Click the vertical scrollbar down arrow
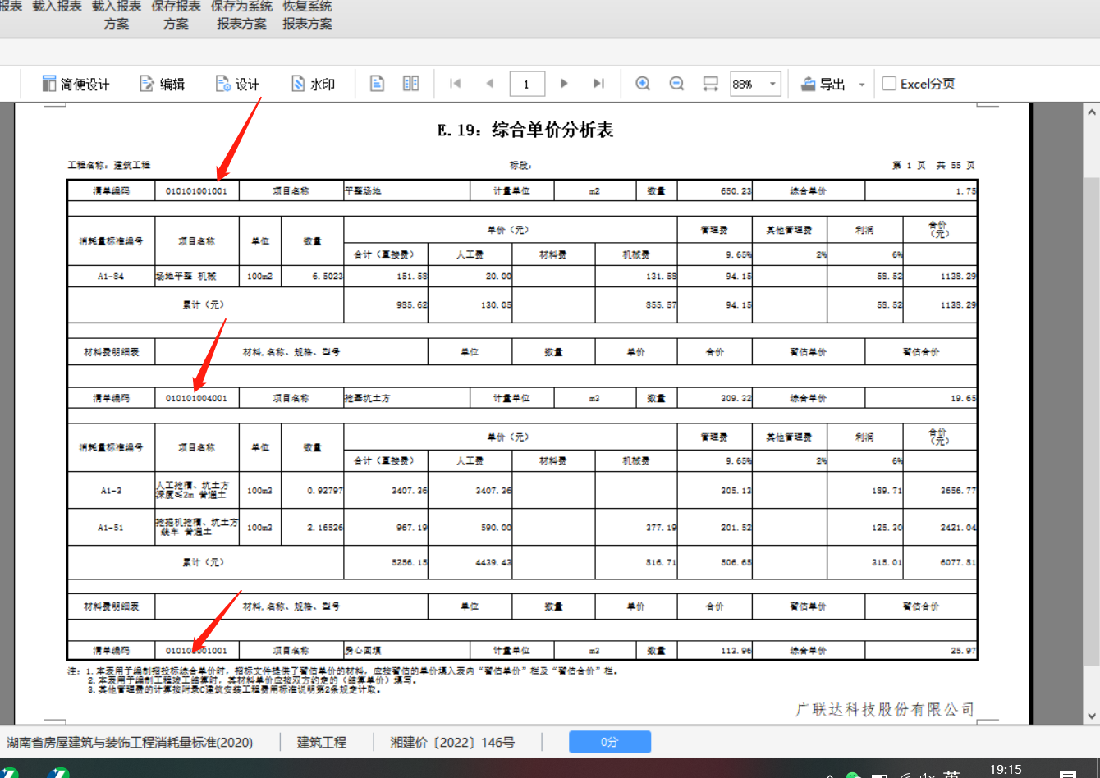 click(x=1091, y=715)
